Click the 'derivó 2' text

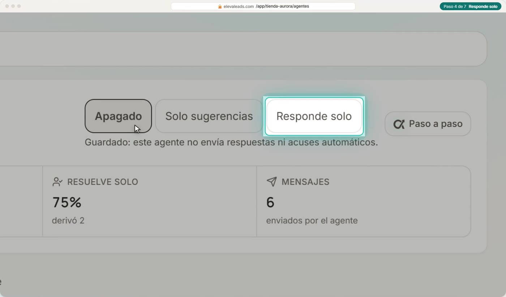point(68,220)
